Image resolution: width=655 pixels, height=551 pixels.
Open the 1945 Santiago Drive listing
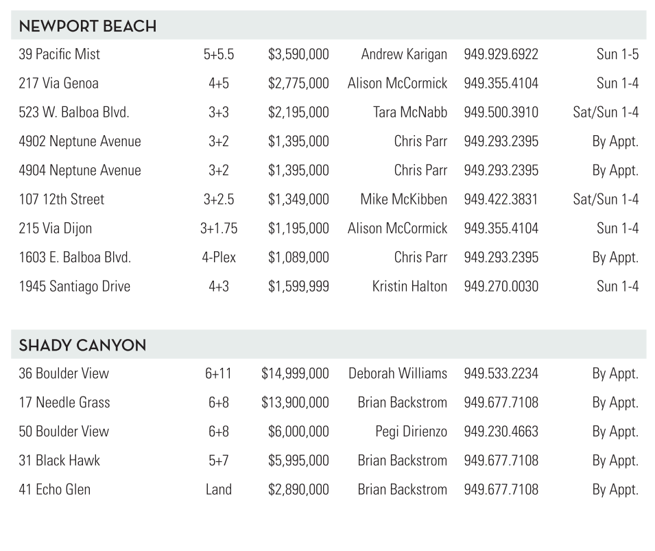coord(74,287)
